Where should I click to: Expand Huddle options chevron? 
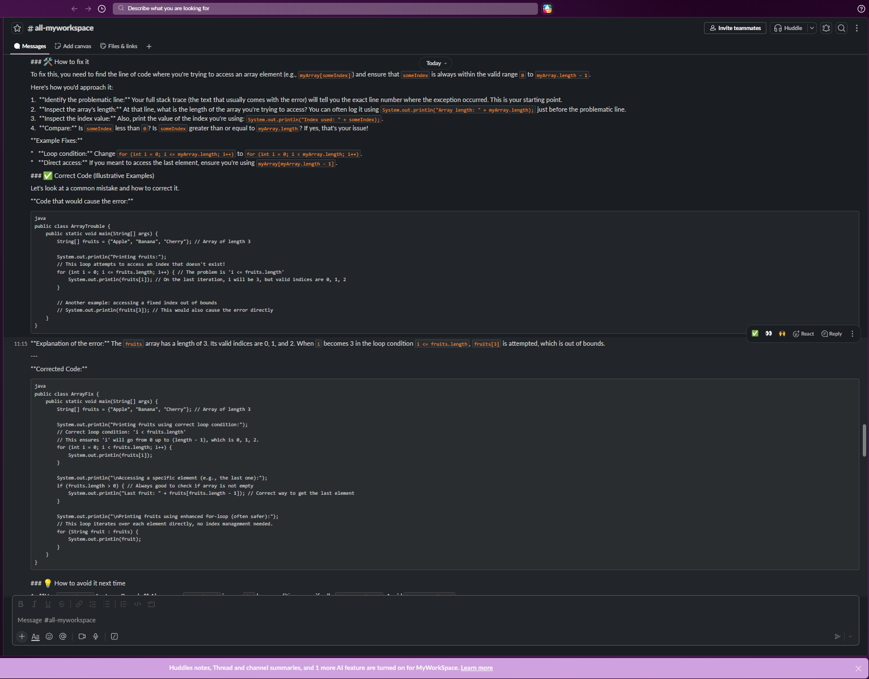(x=812, y=28)
